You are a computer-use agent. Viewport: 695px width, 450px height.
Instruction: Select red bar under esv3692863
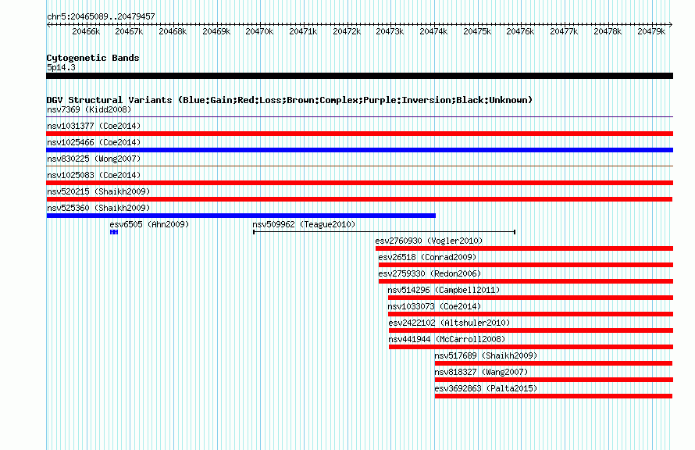[554, 396]
